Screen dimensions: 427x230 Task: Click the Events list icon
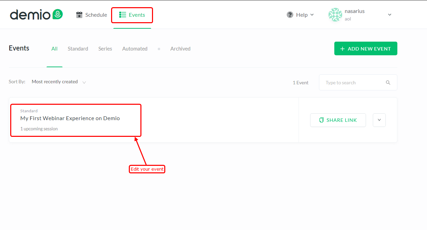pos(122,15)
